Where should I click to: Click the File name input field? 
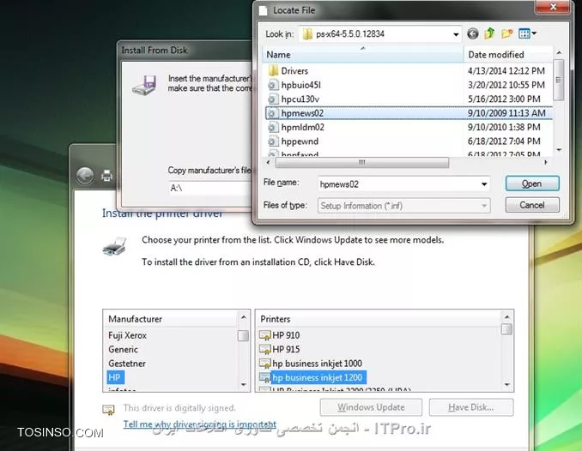[398, 184]
